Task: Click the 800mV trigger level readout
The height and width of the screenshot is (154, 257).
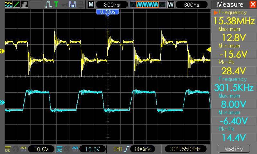Action: [x=142, y=149]
